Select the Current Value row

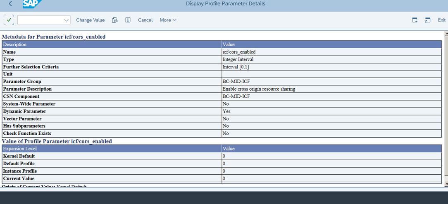pos(19,178)
